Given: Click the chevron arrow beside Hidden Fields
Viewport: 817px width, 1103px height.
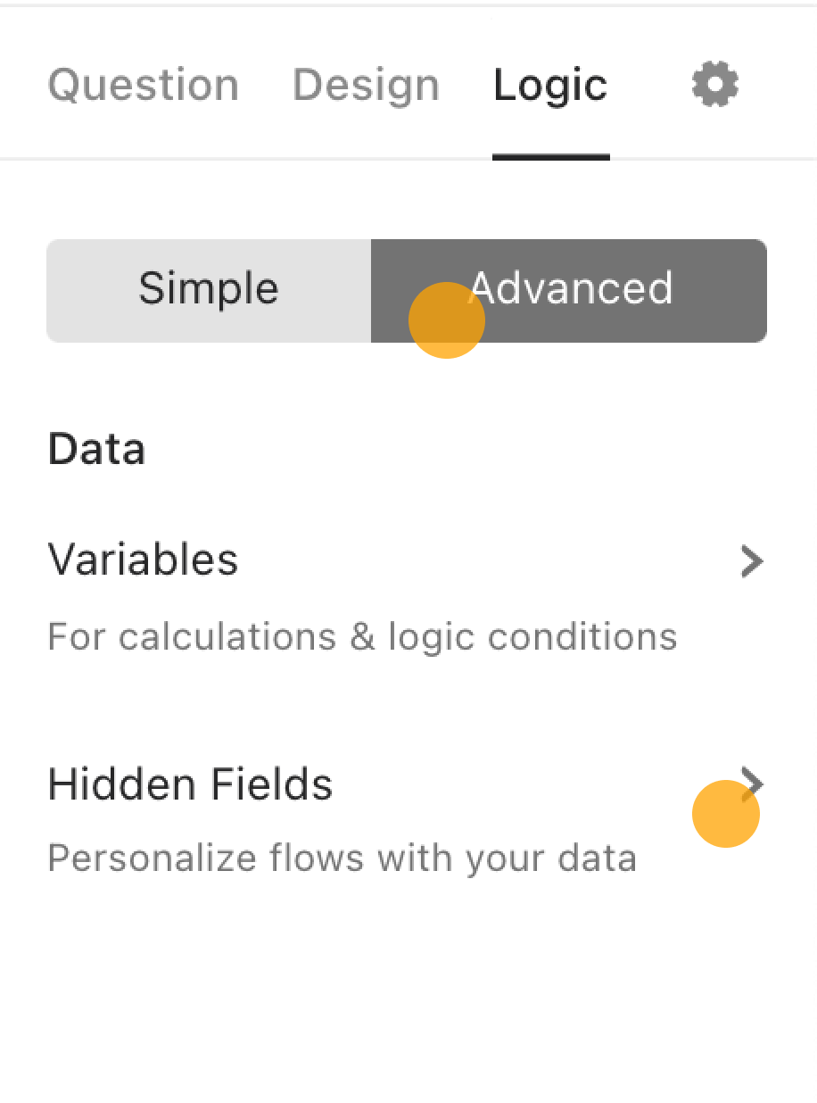Looking at the screenshot, I should [753, 783].
